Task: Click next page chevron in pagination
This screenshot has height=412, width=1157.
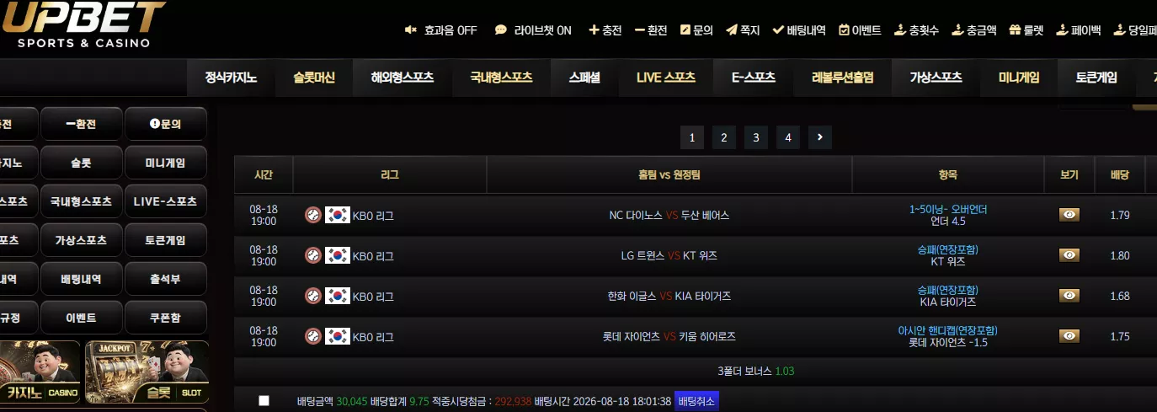Action: point(819,137)
